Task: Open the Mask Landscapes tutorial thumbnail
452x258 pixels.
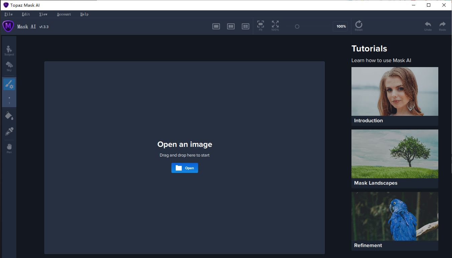Action: pyautogui.click(x=395, y=154)
